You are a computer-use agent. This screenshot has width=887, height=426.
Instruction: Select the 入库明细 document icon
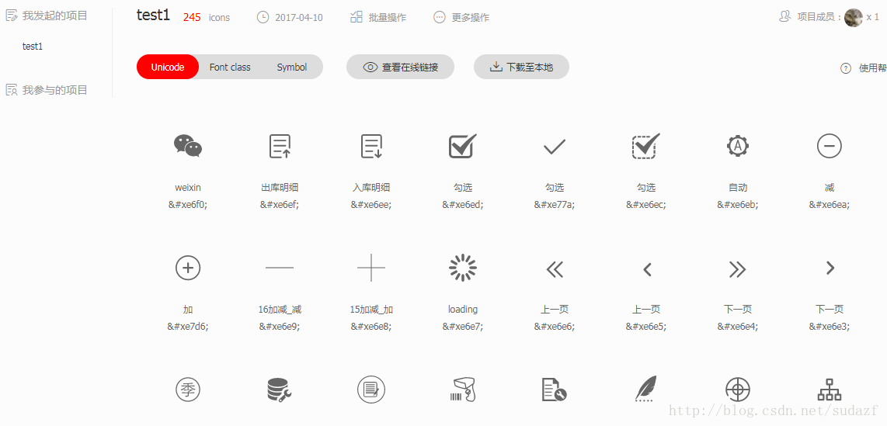(372, 147)
